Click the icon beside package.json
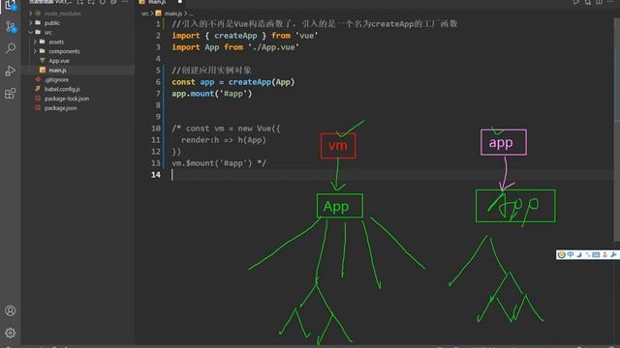 click(x=38, y=107)
